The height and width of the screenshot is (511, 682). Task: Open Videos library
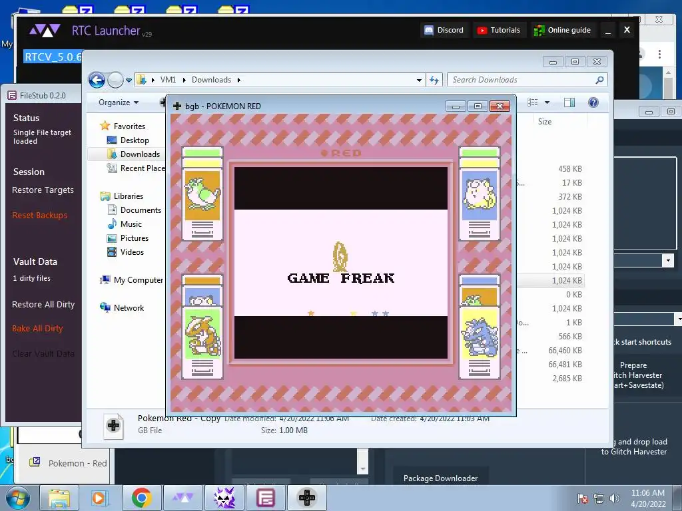tap(125, 252)
